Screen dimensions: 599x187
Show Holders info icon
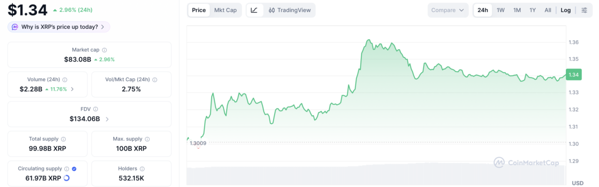coord(142,169)
